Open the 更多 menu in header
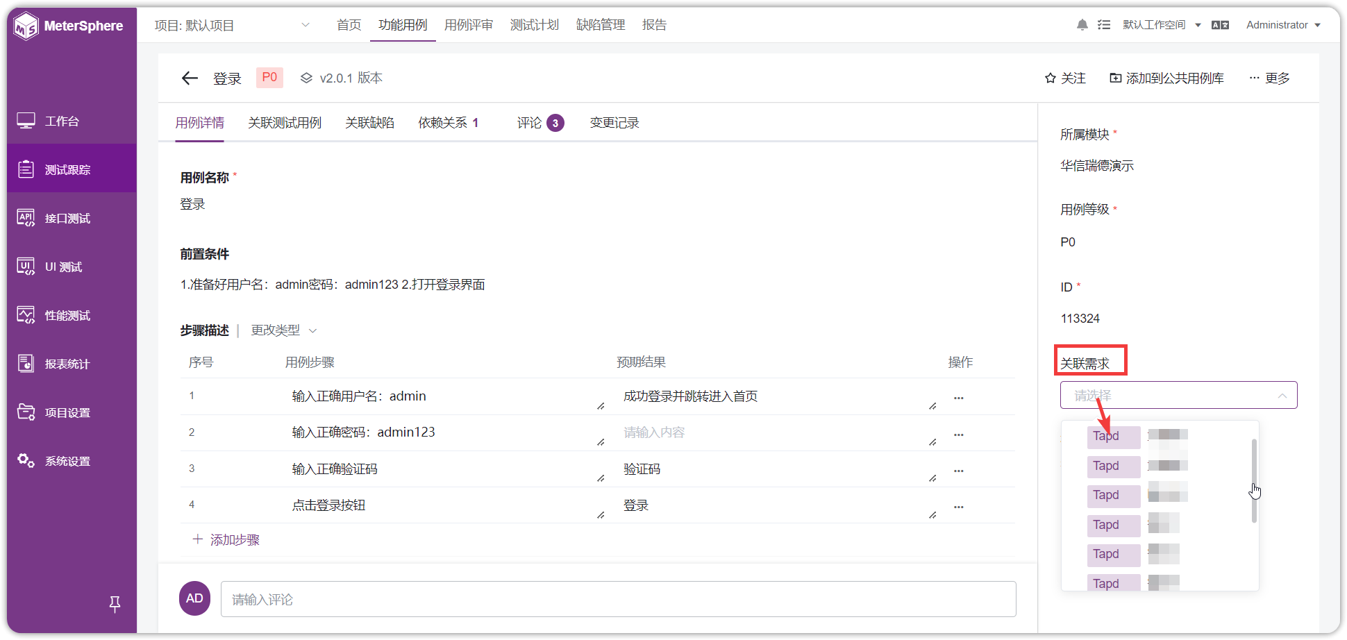The width and height of the screenshot is (1347, 640). click(1269, 78)
